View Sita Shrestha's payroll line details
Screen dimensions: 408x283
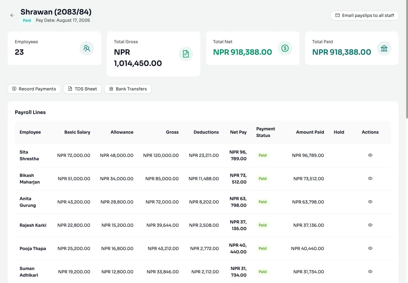(370, 155)
